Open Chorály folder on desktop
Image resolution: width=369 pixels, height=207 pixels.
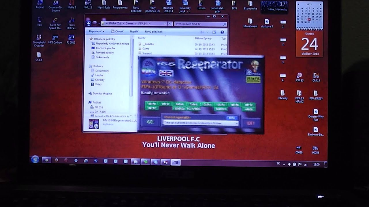click(x=283, y=95)
